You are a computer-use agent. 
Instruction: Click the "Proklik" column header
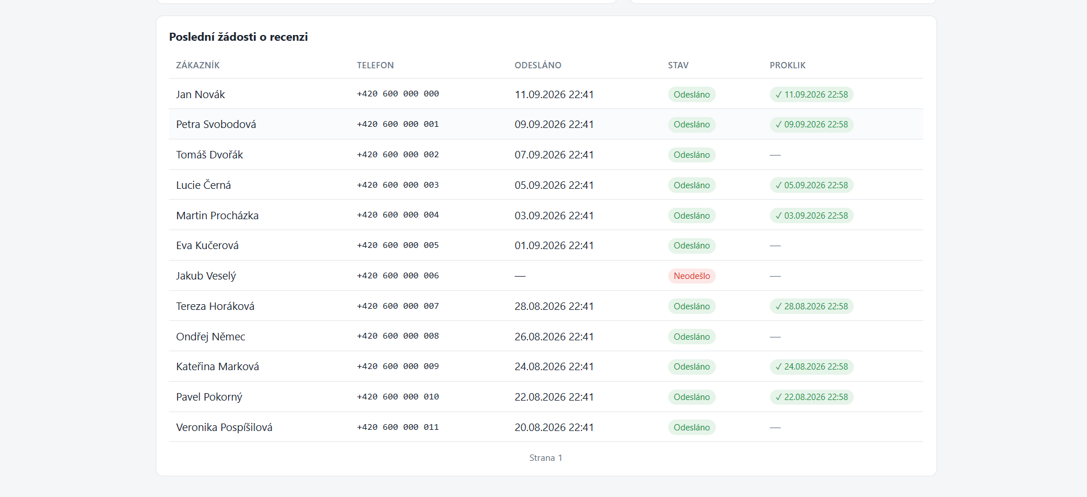(x=788, y=65)
